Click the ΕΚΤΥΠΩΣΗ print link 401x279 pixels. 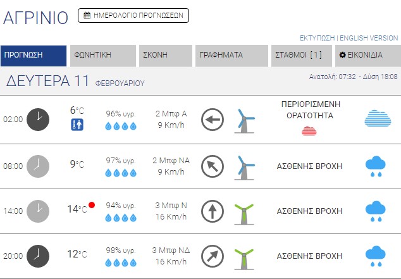tap(317, 38)
